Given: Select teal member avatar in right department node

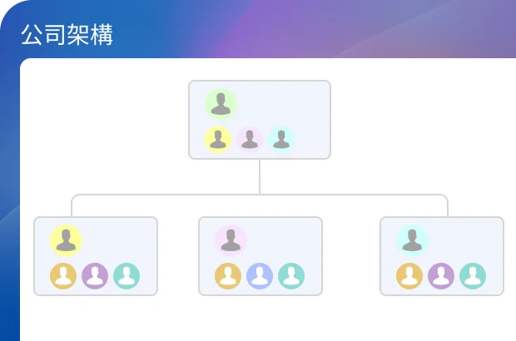Looking at the screenshot, I should click(473, 276).
